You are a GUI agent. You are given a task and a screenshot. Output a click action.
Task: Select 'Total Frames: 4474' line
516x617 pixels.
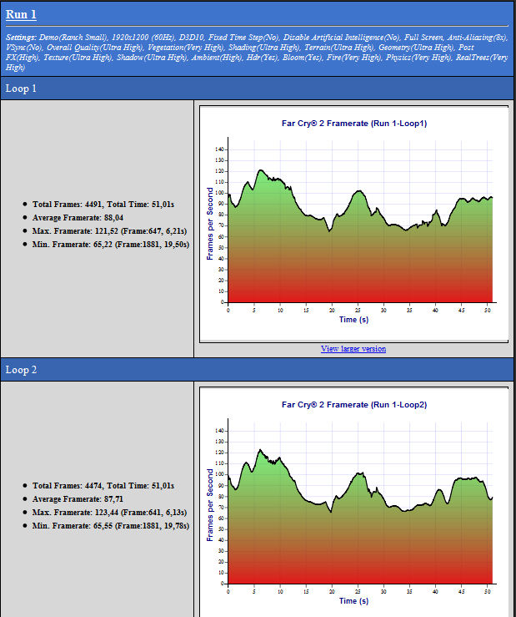point(103,486)
